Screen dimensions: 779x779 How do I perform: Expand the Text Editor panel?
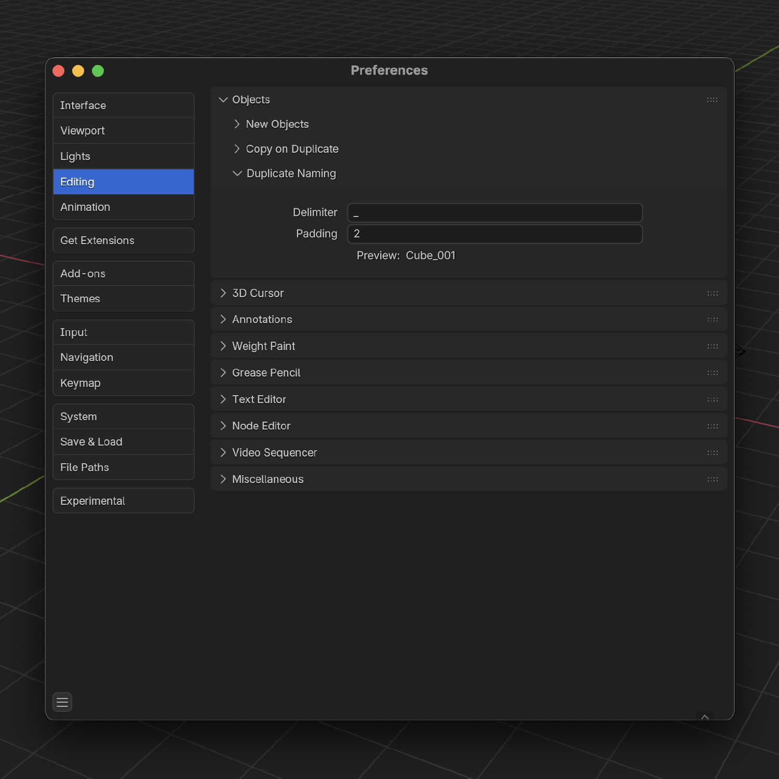(223, 399)
